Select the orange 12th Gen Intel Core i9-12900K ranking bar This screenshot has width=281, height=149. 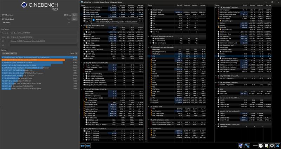(33, 60)
